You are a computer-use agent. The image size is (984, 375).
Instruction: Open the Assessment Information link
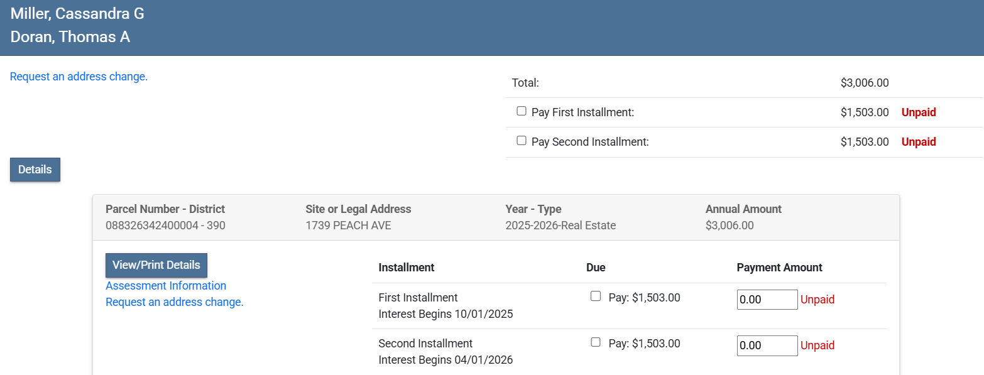[x=166, y=286]
